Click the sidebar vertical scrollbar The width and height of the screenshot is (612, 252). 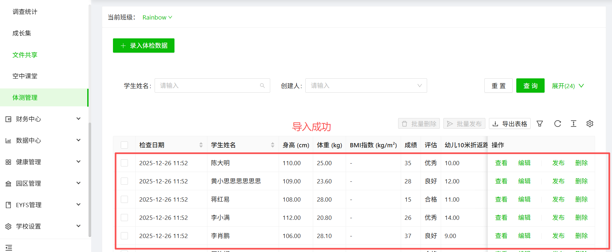90,179
